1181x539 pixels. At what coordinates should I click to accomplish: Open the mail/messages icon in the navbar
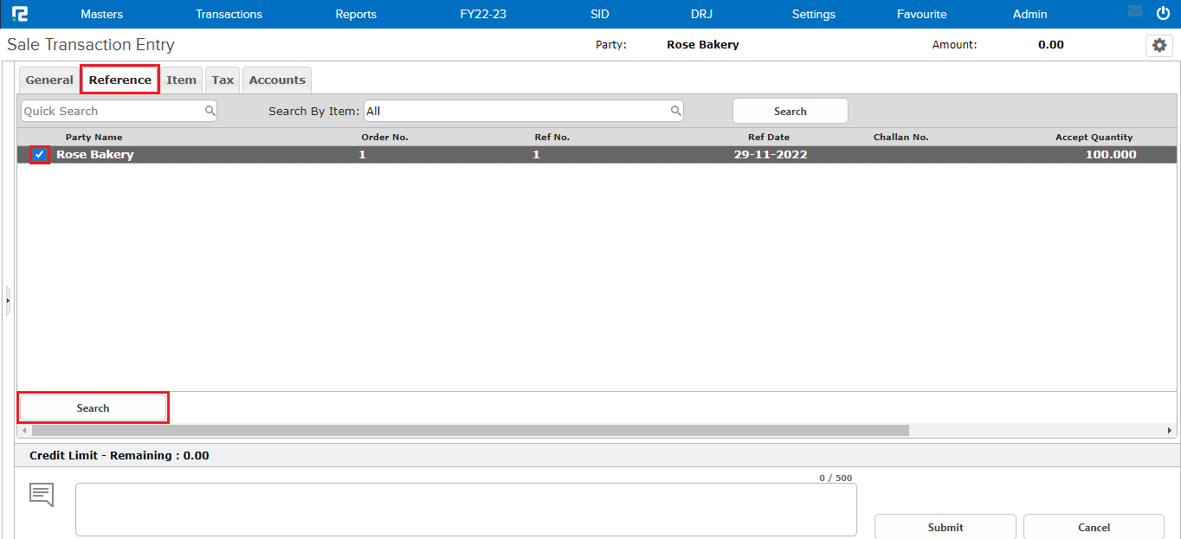1136,11
